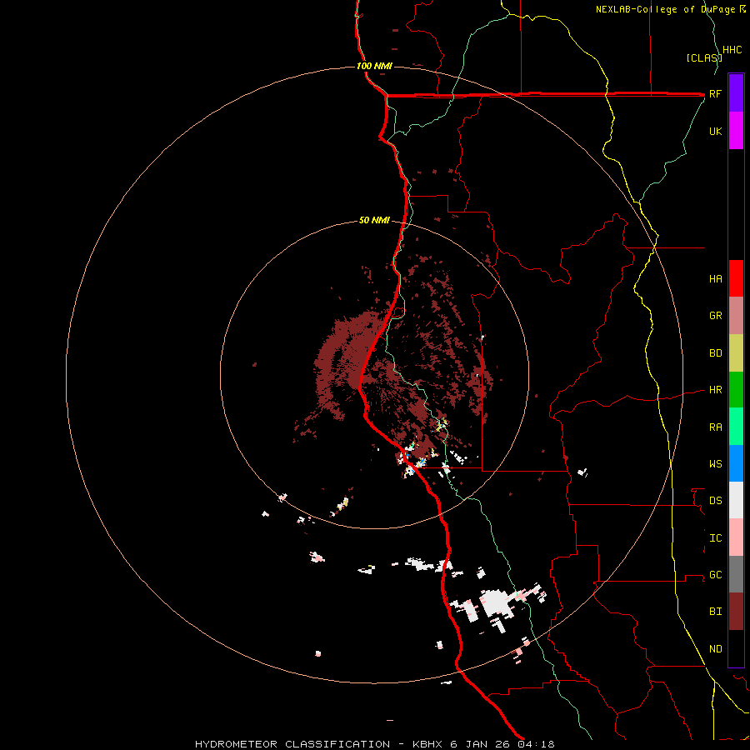
Task: Click the BI brown legend color block
Action: pos(736,612)
